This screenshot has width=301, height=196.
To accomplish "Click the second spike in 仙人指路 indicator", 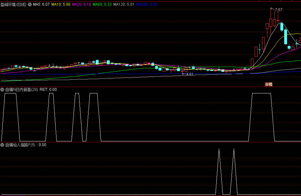I will click(x=234, y=149).
